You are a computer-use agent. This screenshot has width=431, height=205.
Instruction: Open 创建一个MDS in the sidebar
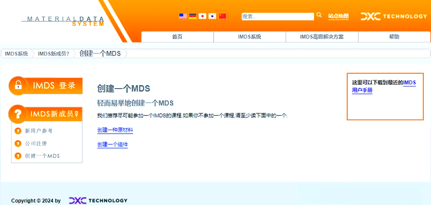pos(43,156)
